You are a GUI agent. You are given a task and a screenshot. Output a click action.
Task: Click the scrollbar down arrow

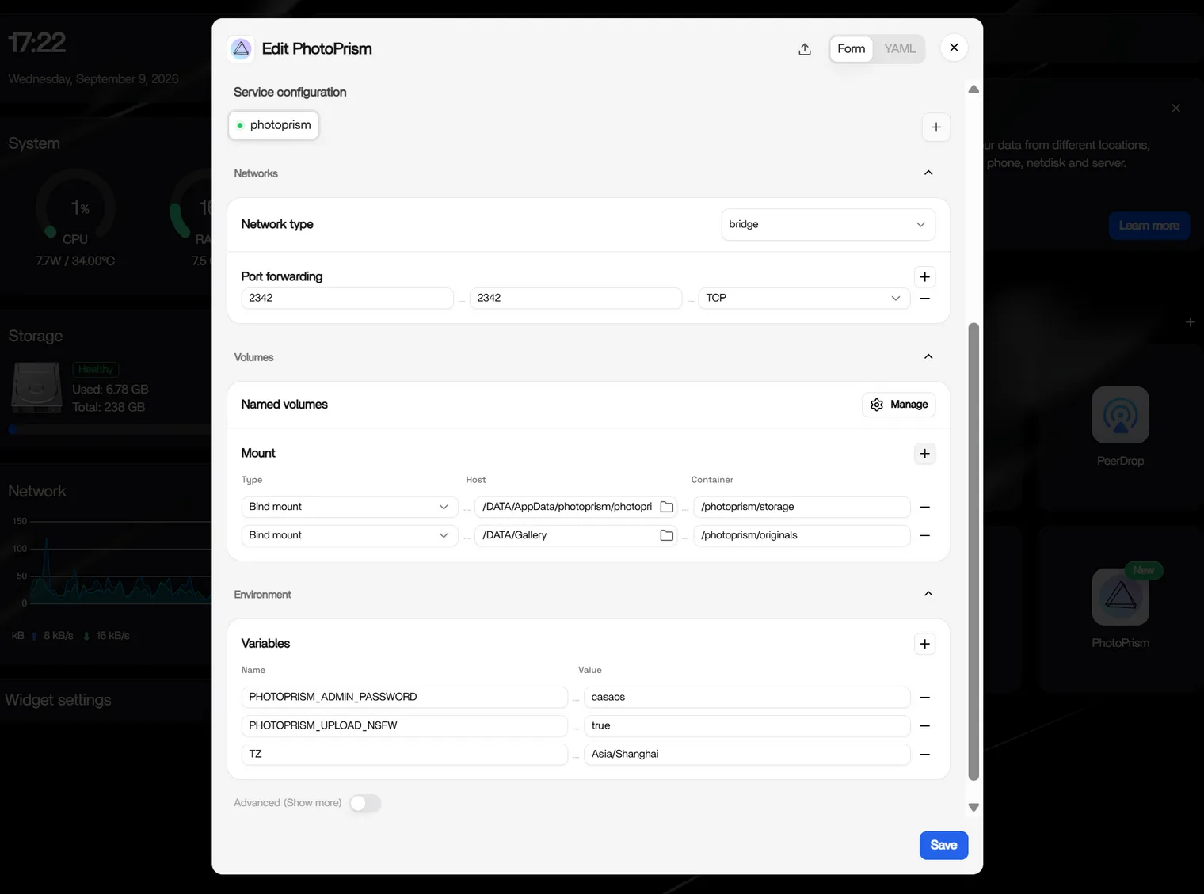click(x=973, y=807)
